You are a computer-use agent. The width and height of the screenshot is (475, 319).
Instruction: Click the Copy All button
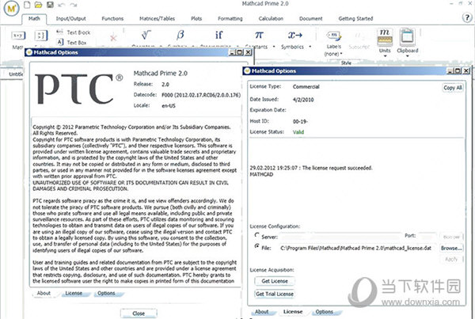click(453, 88)
